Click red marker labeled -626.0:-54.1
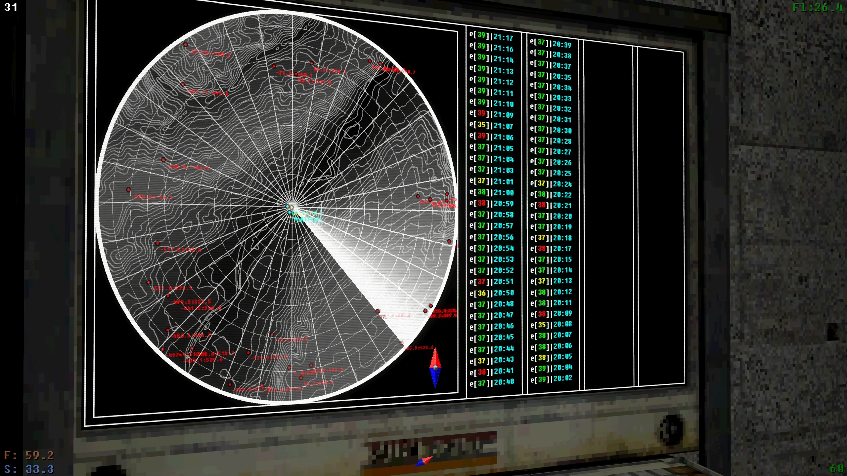 pos(128,190)
